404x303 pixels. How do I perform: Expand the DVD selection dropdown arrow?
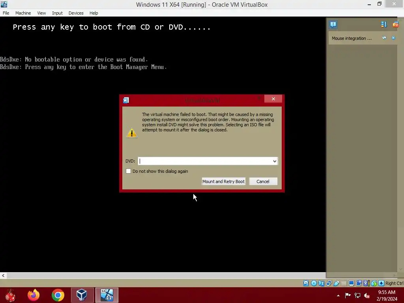point(275,161)
